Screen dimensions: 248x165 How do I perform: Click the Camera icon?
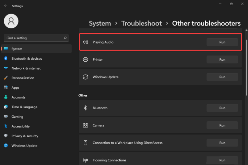[x=85, y=125]
